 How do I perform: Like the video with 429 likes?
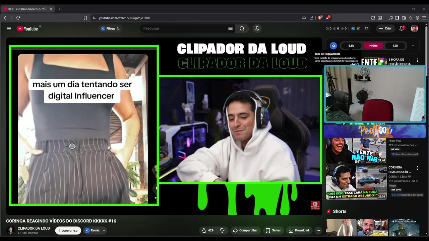(x=207, y=230)
